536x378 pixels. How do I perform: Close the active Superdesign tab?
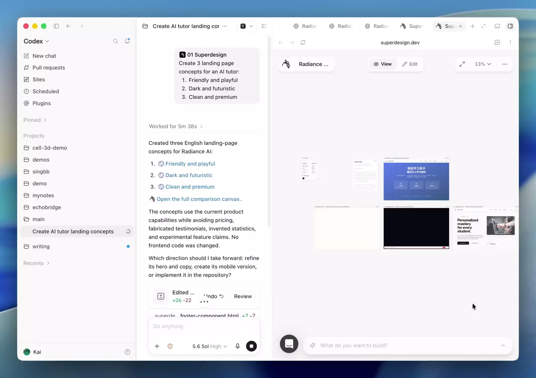point(460,26)
